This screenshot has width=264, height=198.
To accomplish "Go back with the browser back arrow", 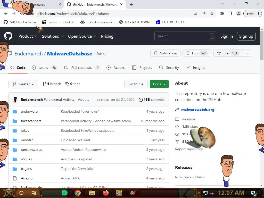I will [6, 13].
